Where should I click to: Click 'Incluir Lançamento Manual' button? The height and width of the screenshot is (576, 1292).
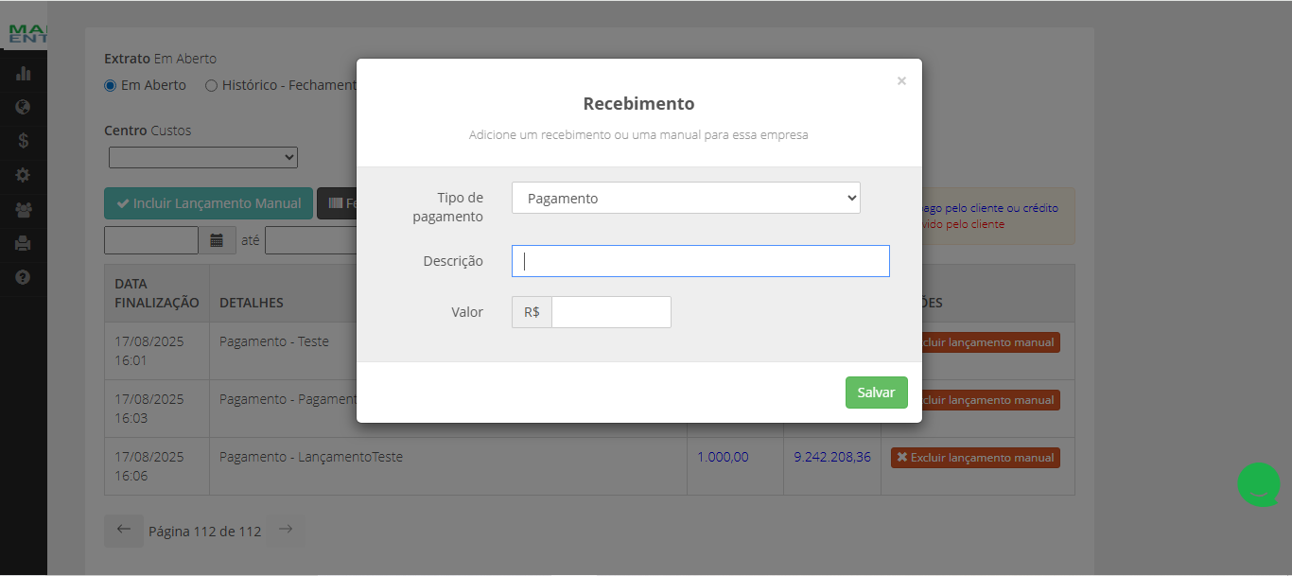(208, 203)
